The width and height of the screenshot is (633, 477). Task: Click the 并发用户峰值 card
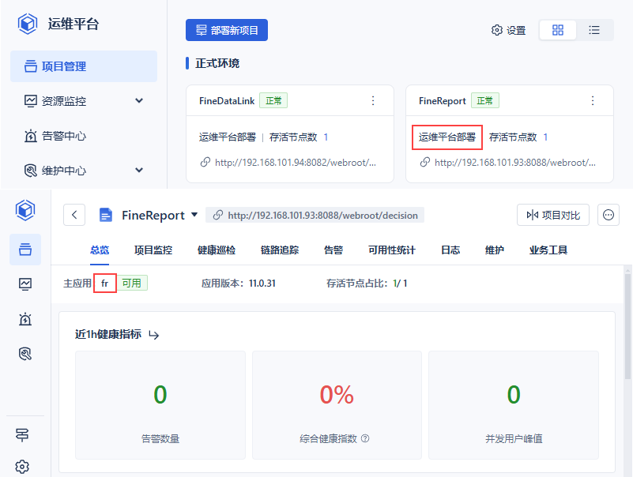click(x=514, y=405)
